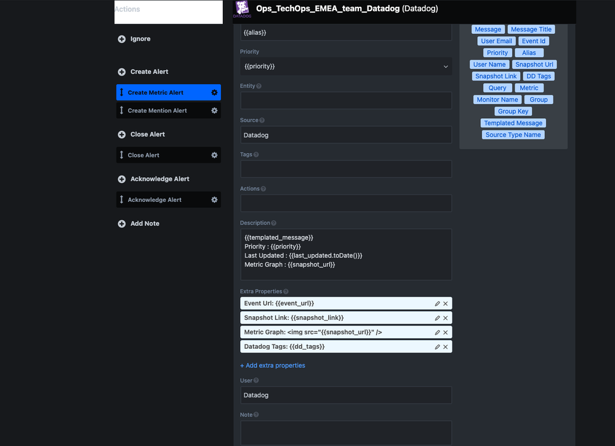Insert the Alias field tag

(529, 53)
